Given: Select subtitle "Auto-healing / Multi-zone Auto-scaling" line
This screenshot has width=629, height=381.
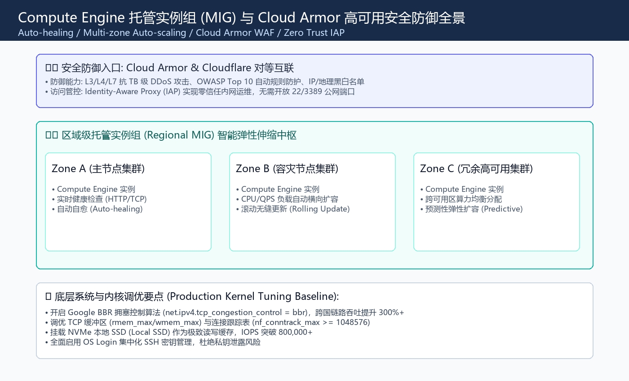Looking at the screenshot, I should click(181, 33).
